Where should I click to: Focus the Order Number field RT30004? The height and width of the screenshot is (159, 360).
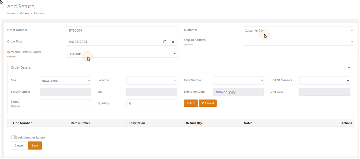122,30
